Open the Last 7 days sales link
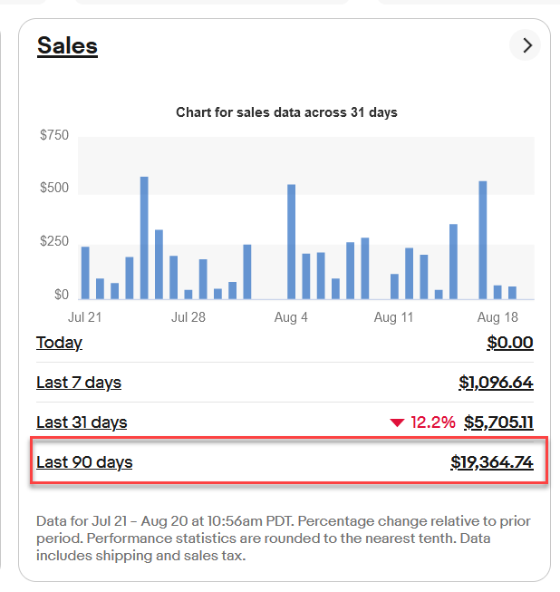The height and width of the screenshot is (592, 560). pos(78,383)
